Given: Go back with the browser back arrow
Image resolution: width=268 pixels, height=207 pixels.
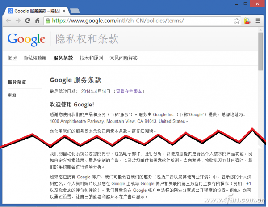Looking at the screenshot, I should point(8,21).
